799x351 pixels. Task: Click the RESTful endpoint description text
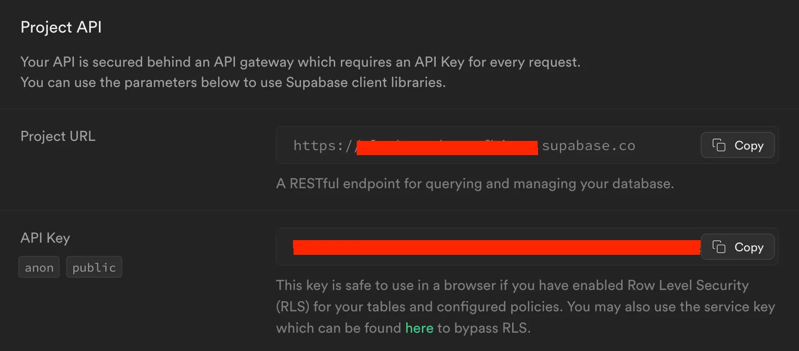click(x=475, y=184)
